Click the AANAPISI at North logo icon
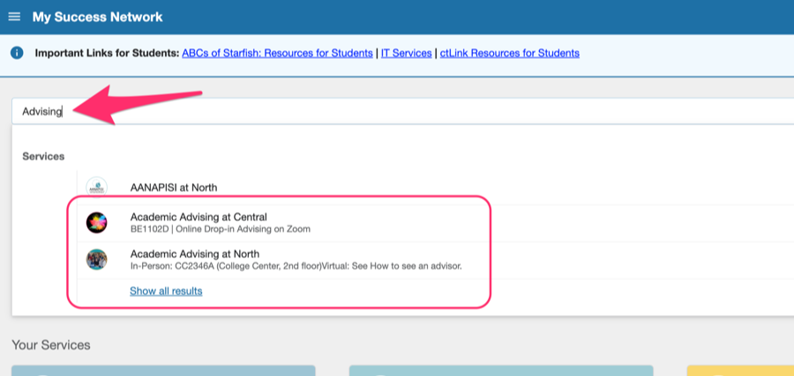The width and height of the screenshot is (794, 376). point(96,187)
